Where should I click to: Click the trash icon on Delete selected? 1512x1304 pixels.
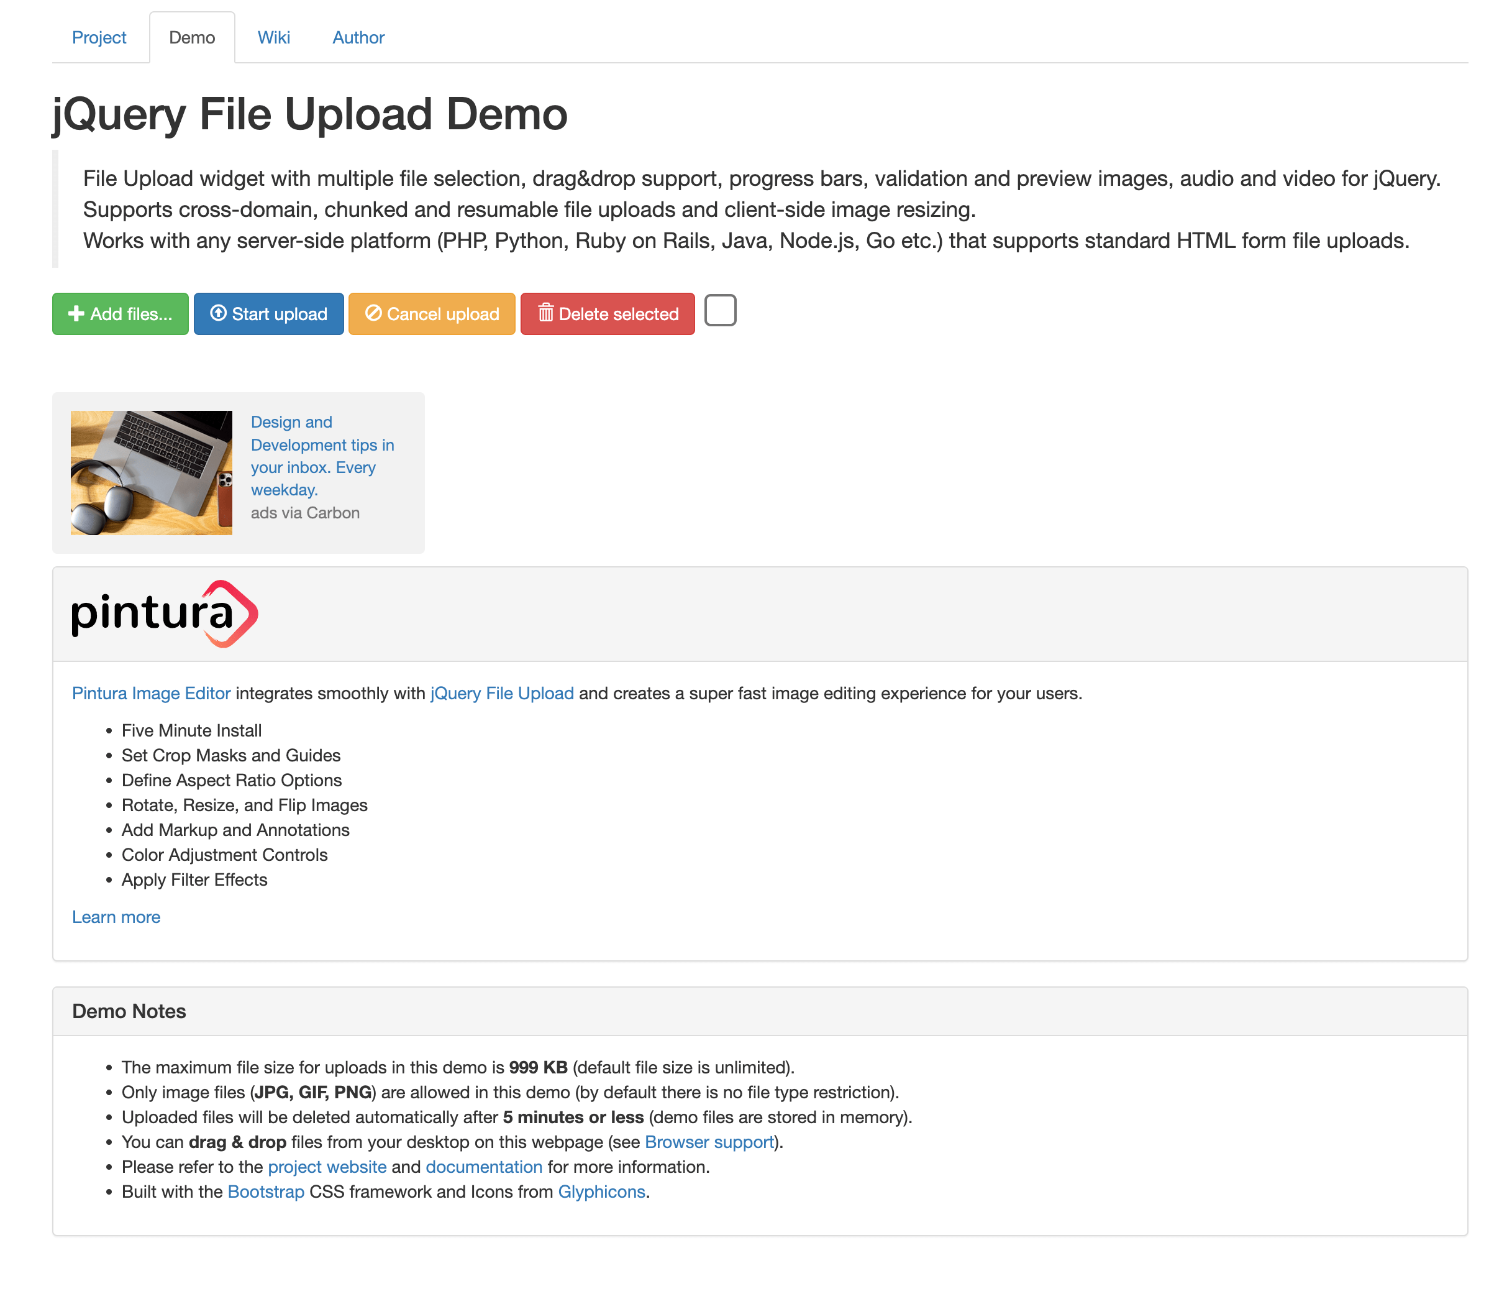[546, 313]
